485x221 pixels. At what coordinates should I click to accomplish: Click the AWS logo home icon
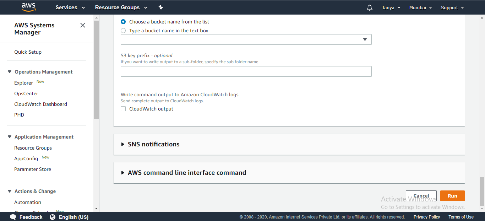28,7
